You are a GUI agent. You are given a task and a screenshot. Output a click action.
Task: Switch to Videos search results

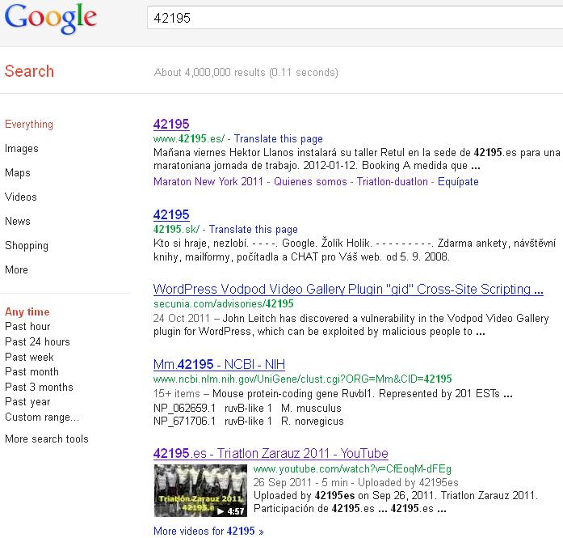21,197
